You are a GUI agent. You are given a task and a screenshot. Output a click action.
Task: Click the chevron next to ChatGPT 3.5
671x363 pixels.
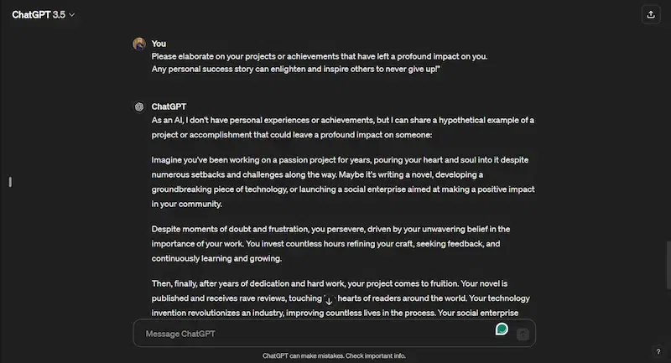pos(72,15)
